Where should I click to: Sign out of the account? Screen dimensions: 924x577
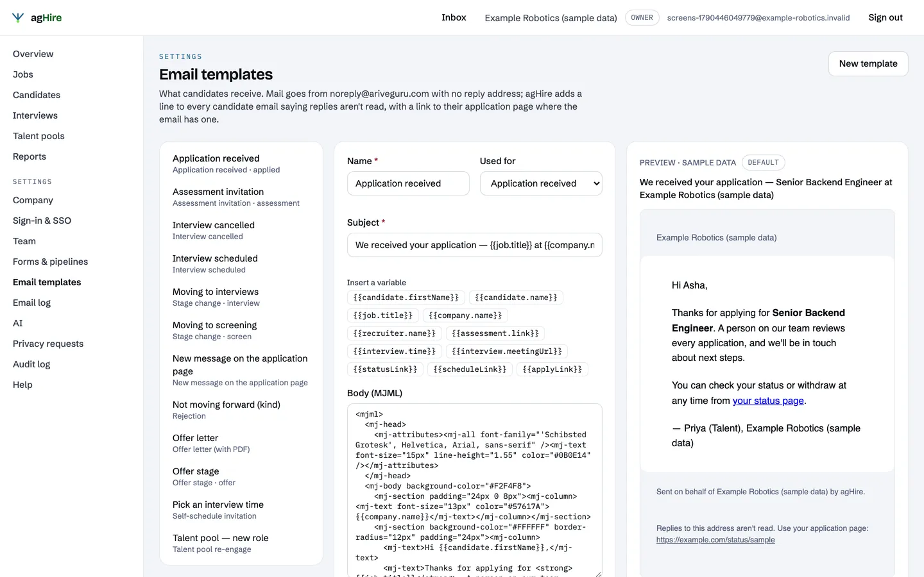(886, 17)
